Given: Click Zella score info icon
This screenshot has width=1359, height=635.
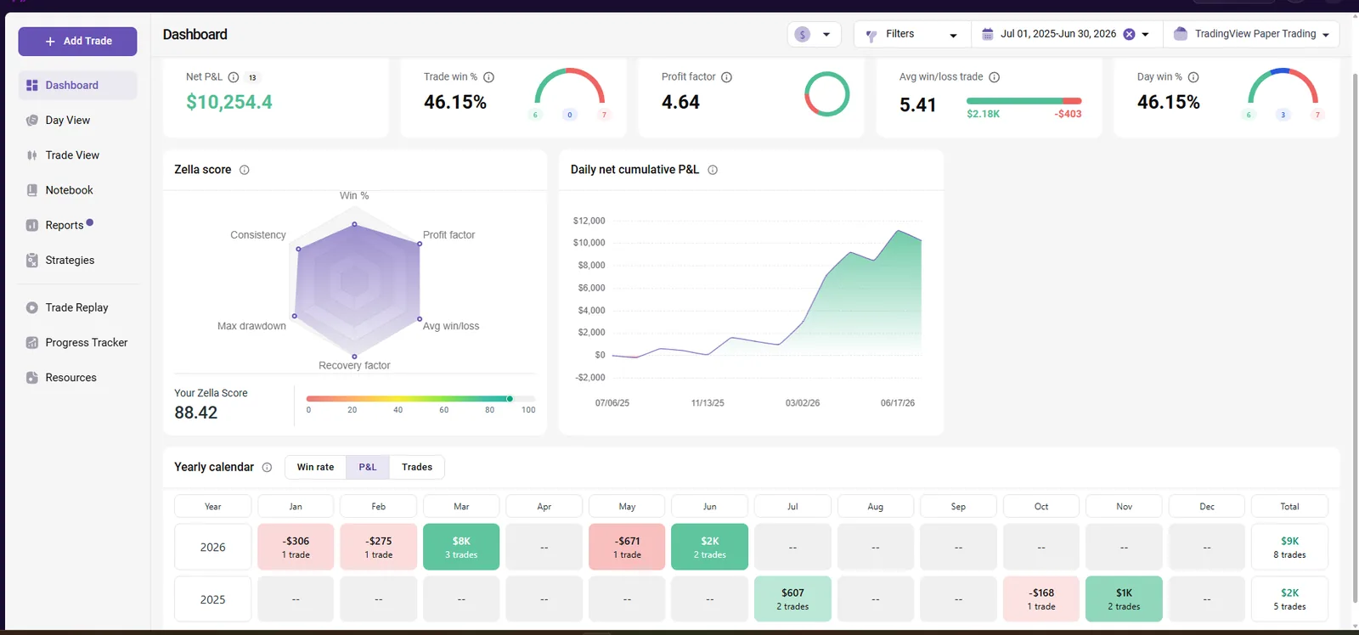Looking at the screenshot, I should point(245,170).
